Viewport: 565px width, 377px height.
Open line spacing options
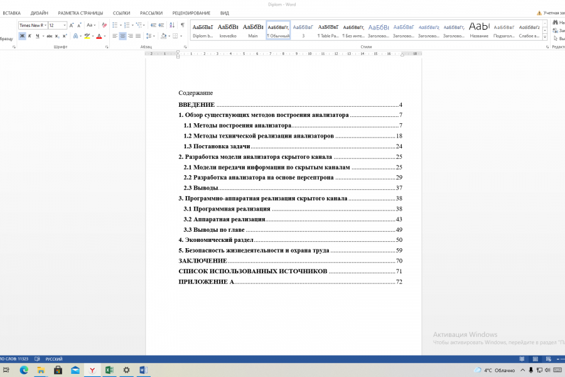click(149, 36)
